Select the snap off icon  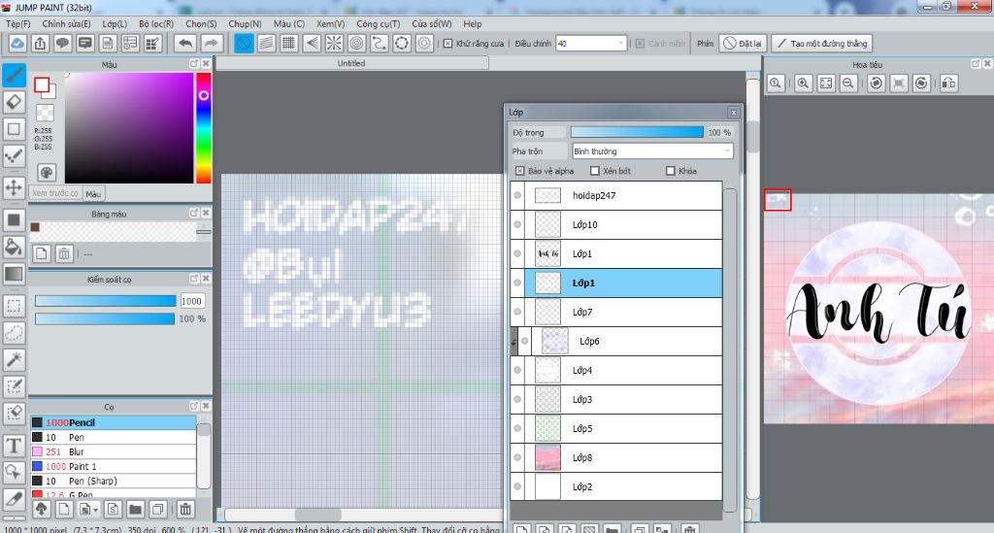[244, 43]
